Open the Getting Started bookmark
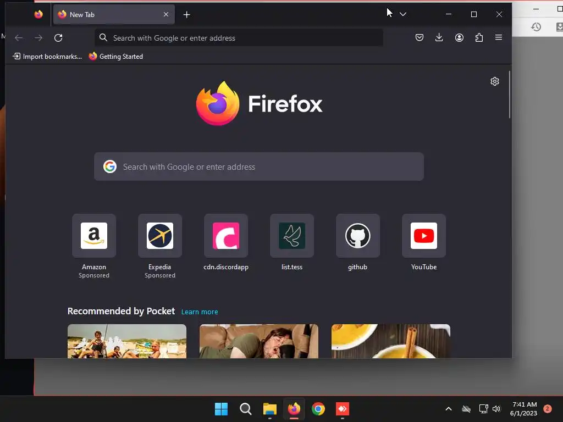 click(115, 57)
